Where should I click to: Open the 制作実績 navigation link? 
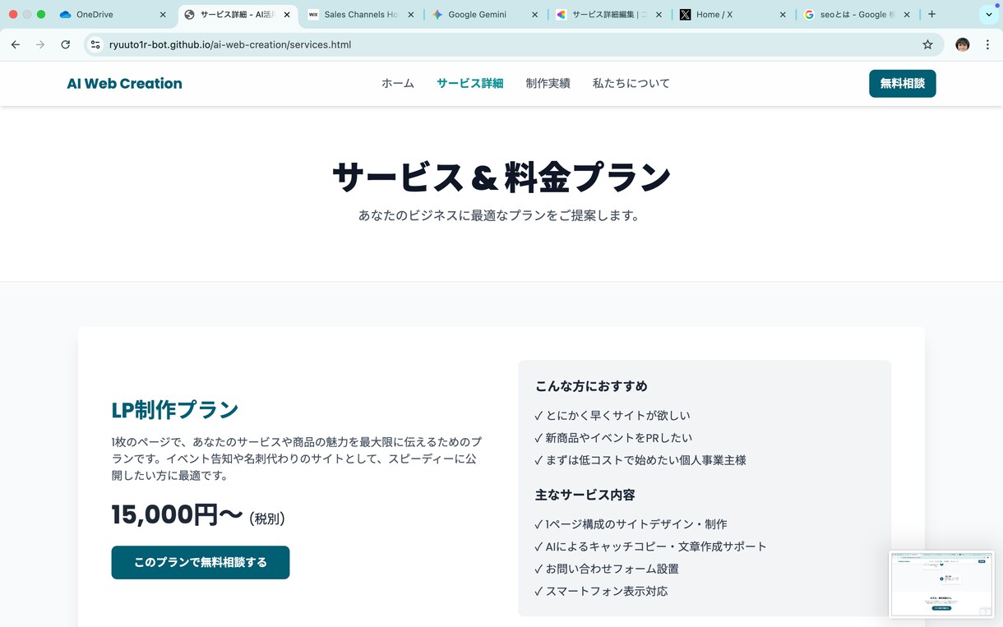pos(548,83)
